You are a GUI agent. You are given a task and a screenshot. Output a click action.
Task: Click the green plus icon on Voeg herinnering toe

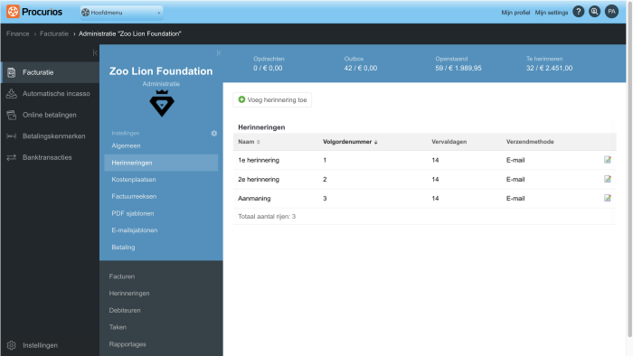pyautogui.click(x=241, y=99)
